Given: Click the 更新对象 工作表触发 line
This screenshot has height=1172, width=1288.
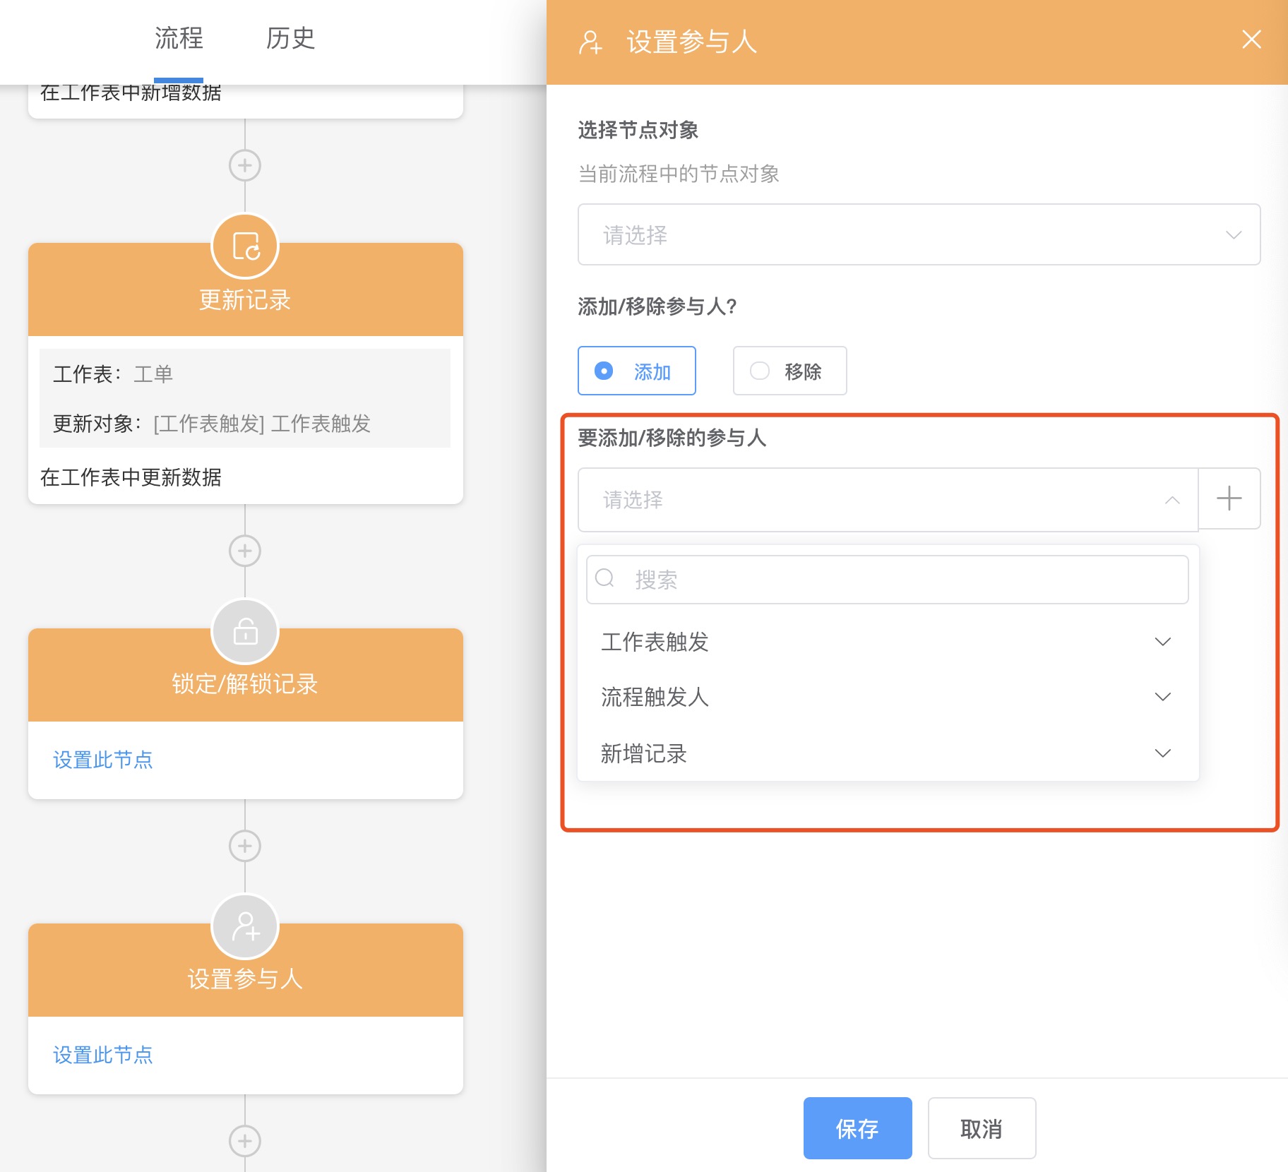Looking at the screenshot, I should [212, 424].
